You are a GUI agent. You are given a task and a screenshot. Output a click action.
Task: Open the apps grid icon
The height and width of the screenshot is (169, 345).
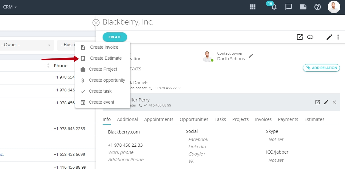[x=253, y=7]
